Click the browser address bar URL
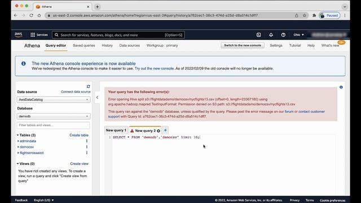361x203 pixels. coord(155,15)
